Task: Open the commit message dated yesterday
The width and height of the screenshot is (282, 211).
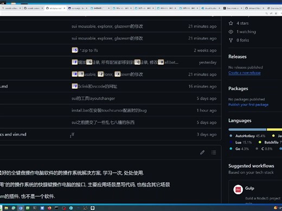Action: 125,62
